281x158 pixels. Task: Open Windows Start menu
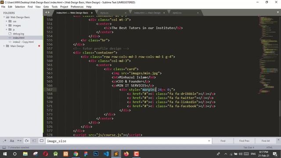click(5, 154)
